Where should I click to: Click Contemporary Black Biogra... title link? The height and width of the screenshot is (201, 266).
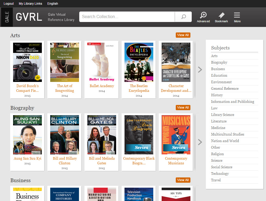(139, 161)
